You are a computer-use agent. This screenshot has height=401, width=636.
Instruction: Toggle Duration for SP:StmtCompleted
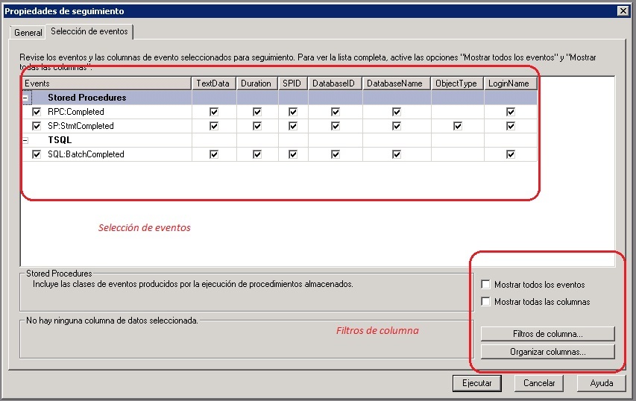(257, 126)
